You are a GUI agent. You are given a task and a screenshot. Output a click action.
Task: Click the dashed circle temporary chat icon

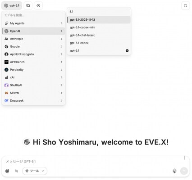click(185, 6)
